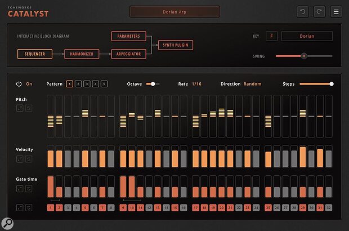The image size is (349, 231).
Task: Open the PARAMETERS block
Action: (129, 36)
